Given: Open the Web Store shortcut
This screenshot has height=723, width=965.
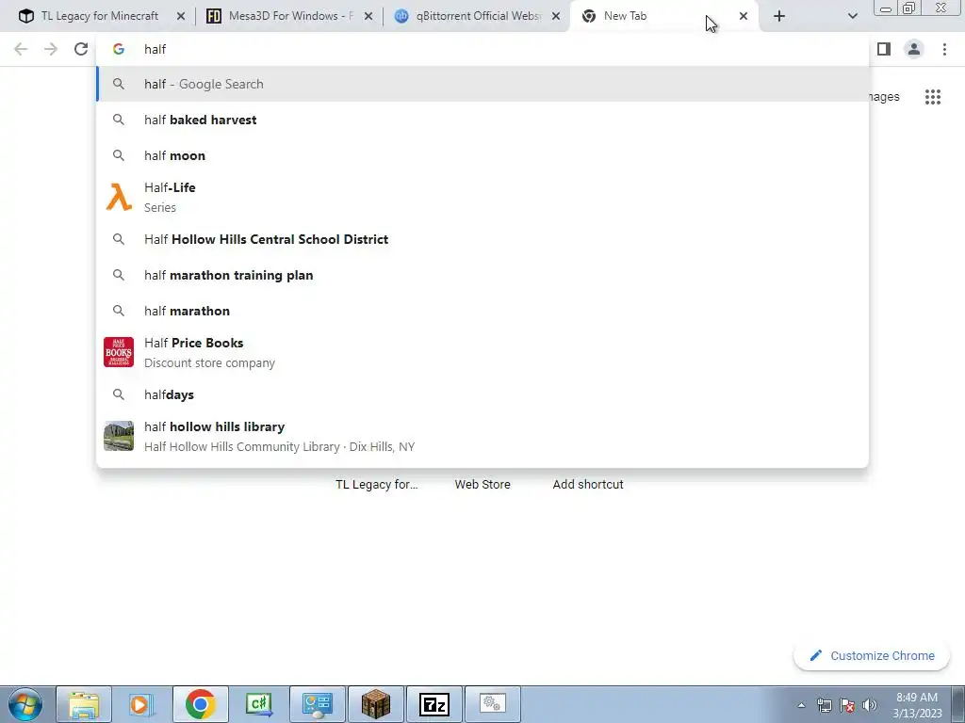Looking at the screenshot, I should (x=482, y=485).
